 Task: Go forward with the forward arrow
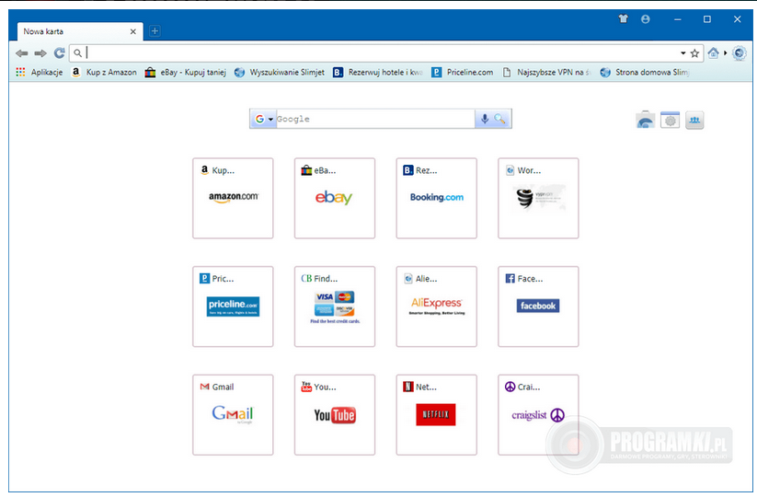click(x=40, y=53)
